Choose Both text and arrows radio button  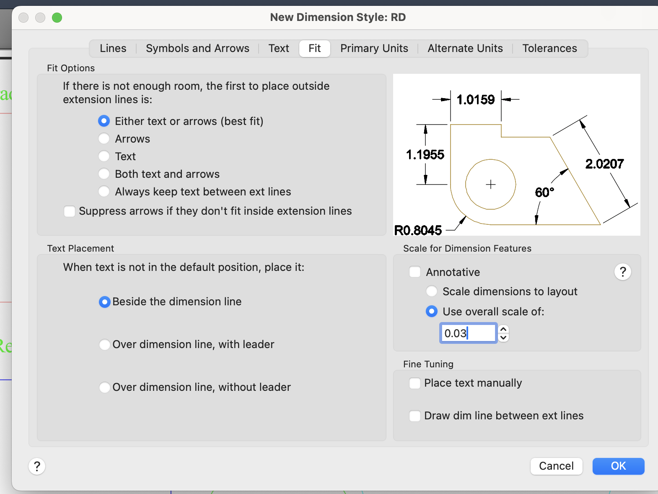104,174
